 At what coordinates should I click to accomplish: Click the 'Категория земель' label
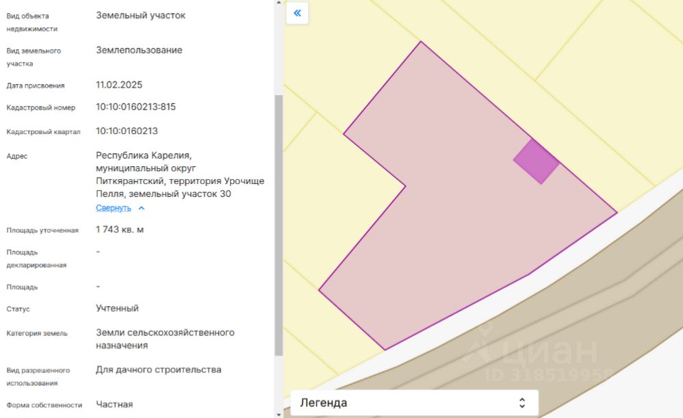tap(37, 333)
